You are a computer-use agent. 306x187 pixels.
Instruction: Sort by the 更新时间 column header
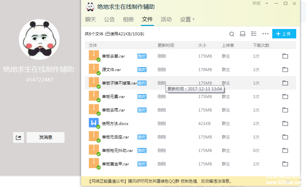coord(166,45)
